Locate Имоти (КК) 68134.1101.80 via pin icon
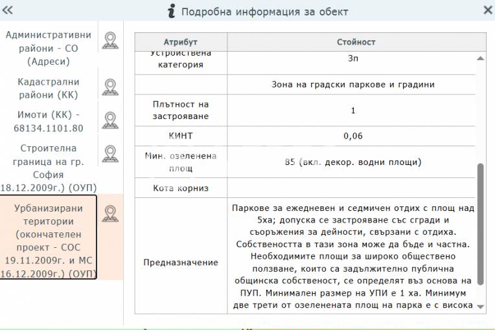495x330 pixels. [110, 120]
